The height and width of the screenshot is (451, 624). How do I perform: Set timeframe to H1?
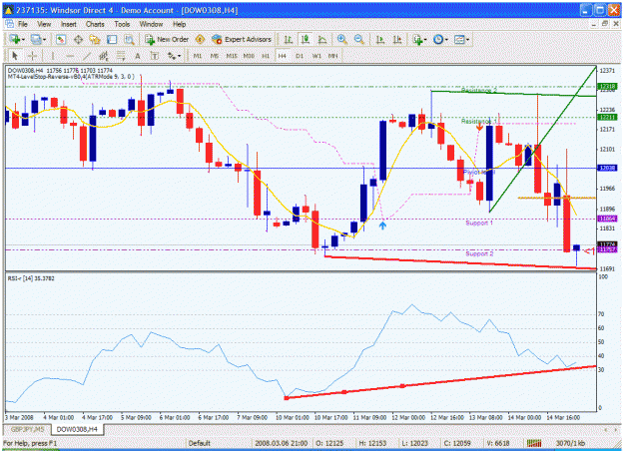click(x=266, y=56)
